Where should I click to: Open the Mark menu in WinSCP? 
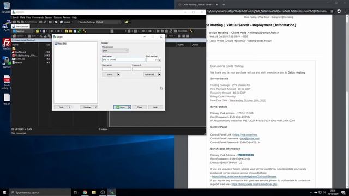tap(22, 17)
